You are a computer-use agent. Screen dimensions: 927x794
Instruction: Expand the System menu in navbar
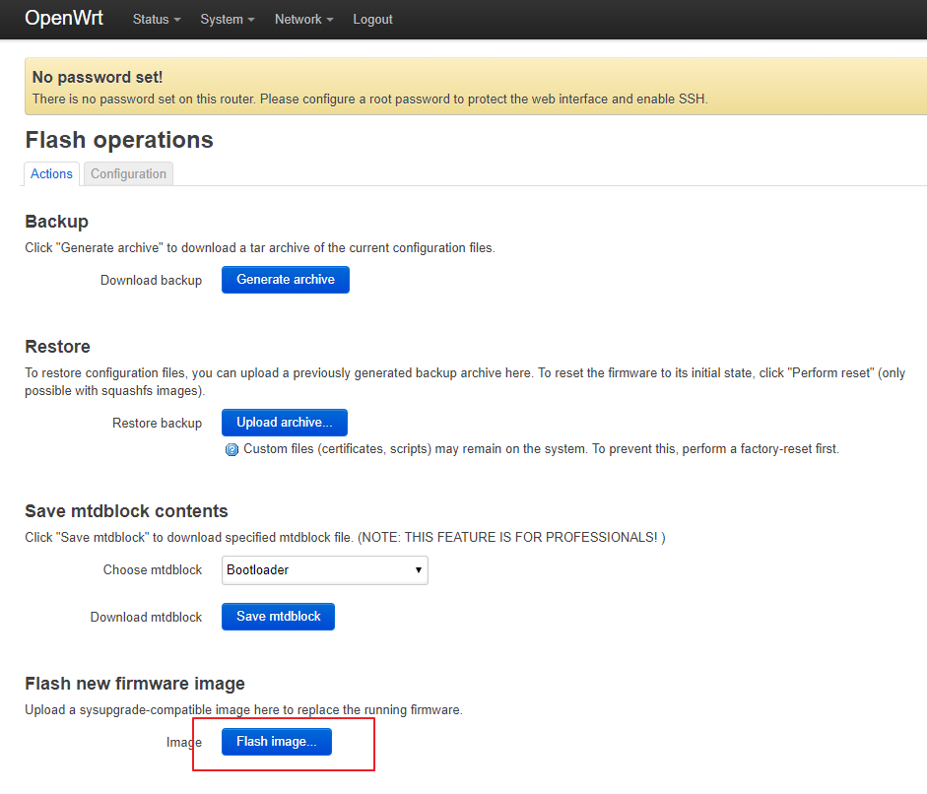coord(227,20)
